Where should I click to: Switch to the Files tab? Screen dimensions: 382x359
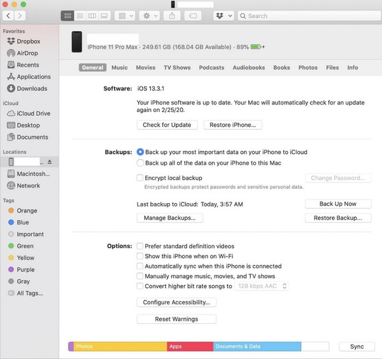point(332,67)
